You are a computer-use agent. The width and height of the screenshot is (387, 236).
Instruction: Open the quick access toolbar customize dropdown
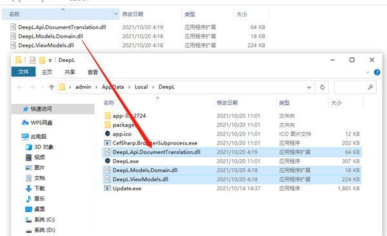(50, 60)
